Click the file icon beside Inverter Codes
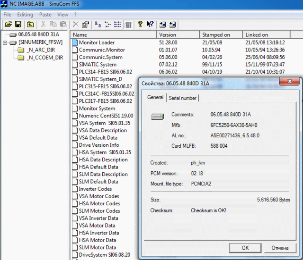The image size is (303, 260). pos(75,189)
